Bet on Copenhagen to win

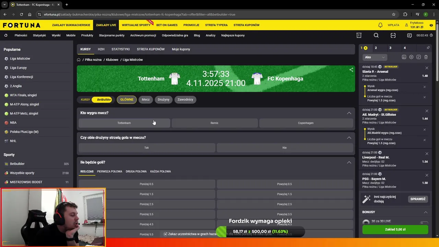[306, 123]
